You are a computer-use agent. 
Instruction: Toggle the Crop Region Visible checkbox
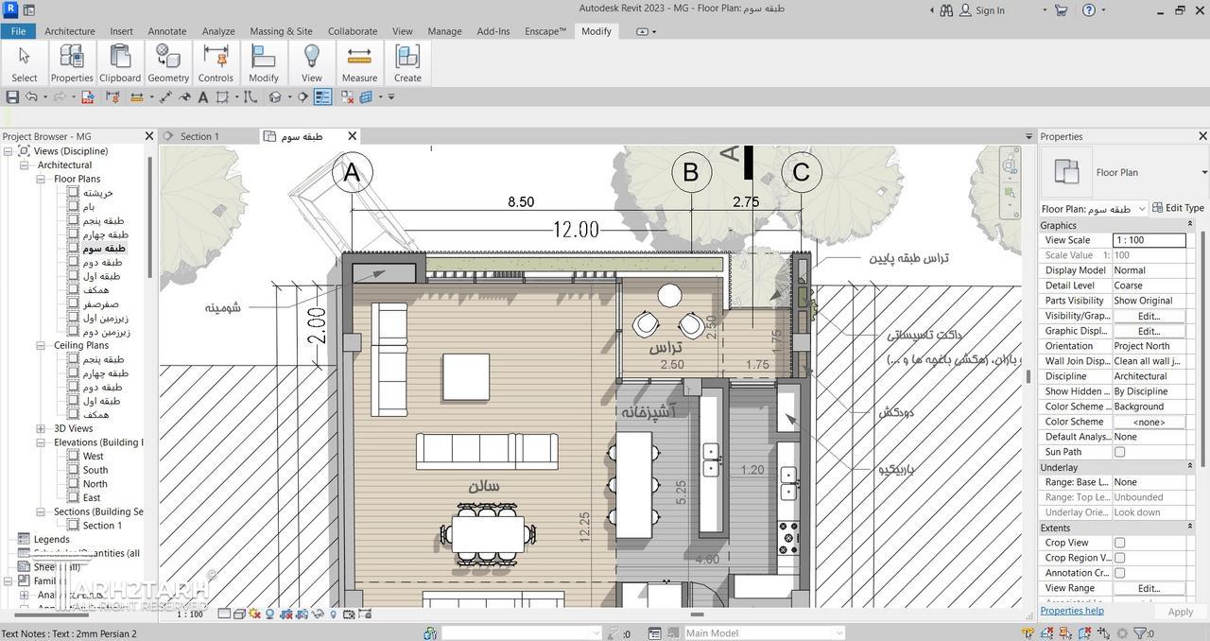point(1119,558)
